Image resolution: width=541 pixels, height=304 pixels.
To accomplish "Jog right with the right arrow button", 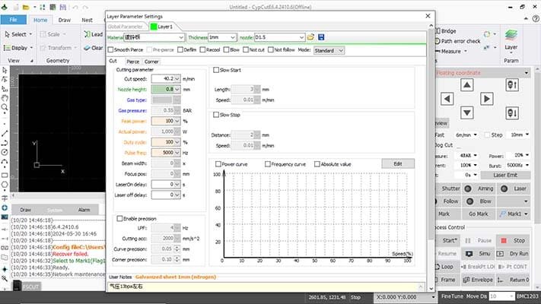I will [486, 99].
